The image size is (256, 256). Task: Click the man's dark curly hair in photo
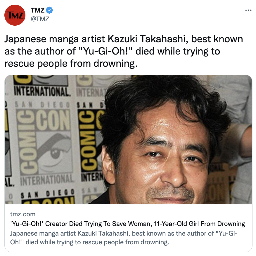coord(165,101)
